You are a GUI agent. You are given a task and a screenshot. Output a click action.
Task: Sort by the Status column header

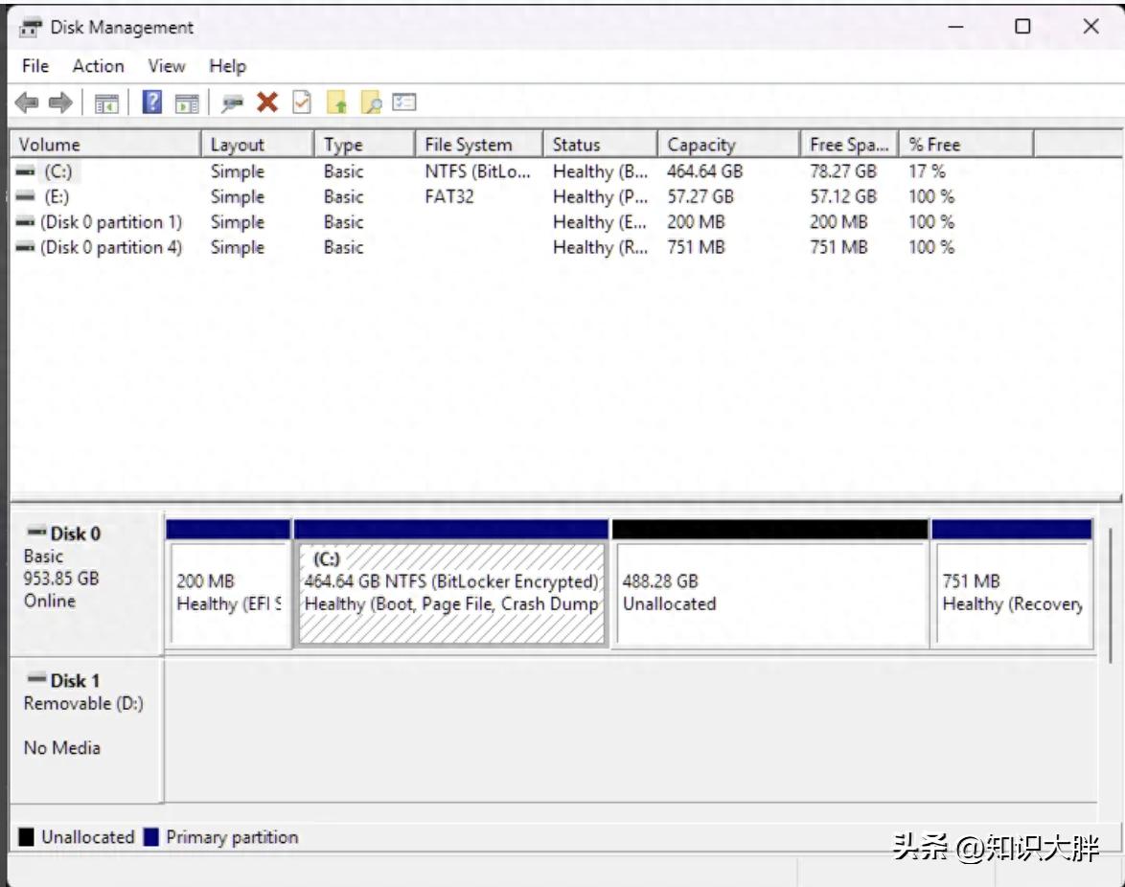point(600,144)
